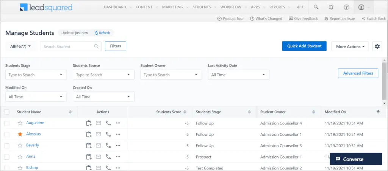Tick the checkbox for Anna
The width and height of the screenshot is (388, 171).
tap(7, 157)
